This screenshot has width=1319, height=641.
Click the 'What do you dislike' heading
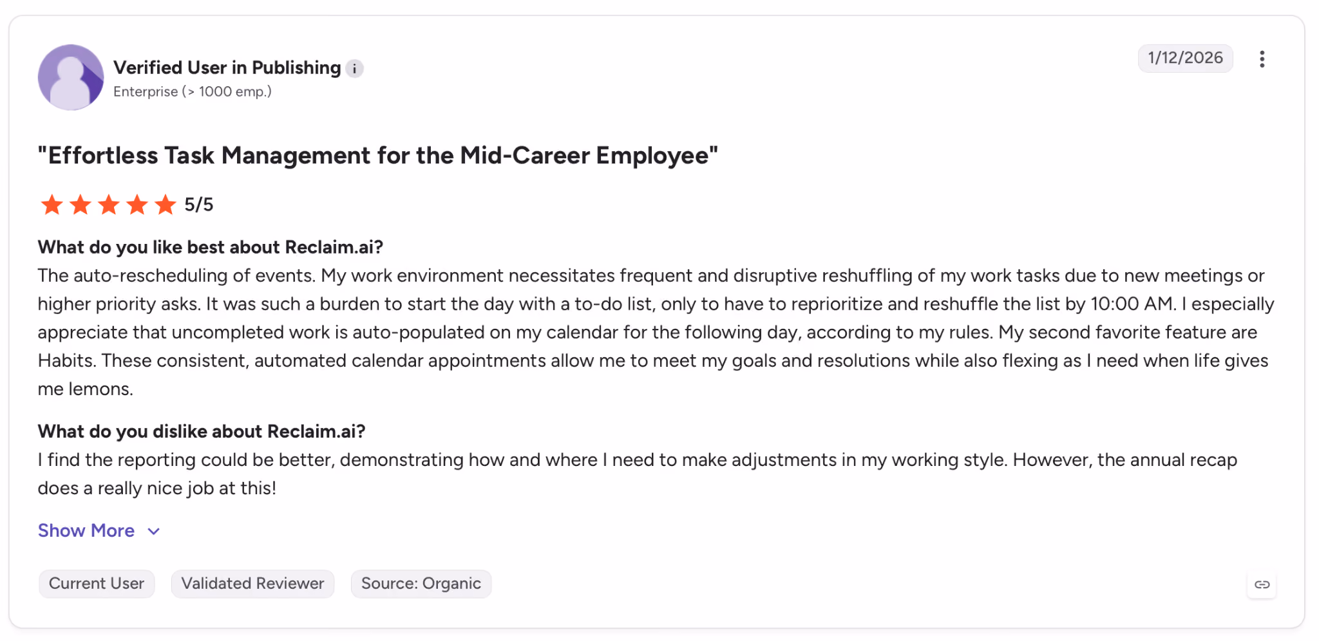[202, 431]
